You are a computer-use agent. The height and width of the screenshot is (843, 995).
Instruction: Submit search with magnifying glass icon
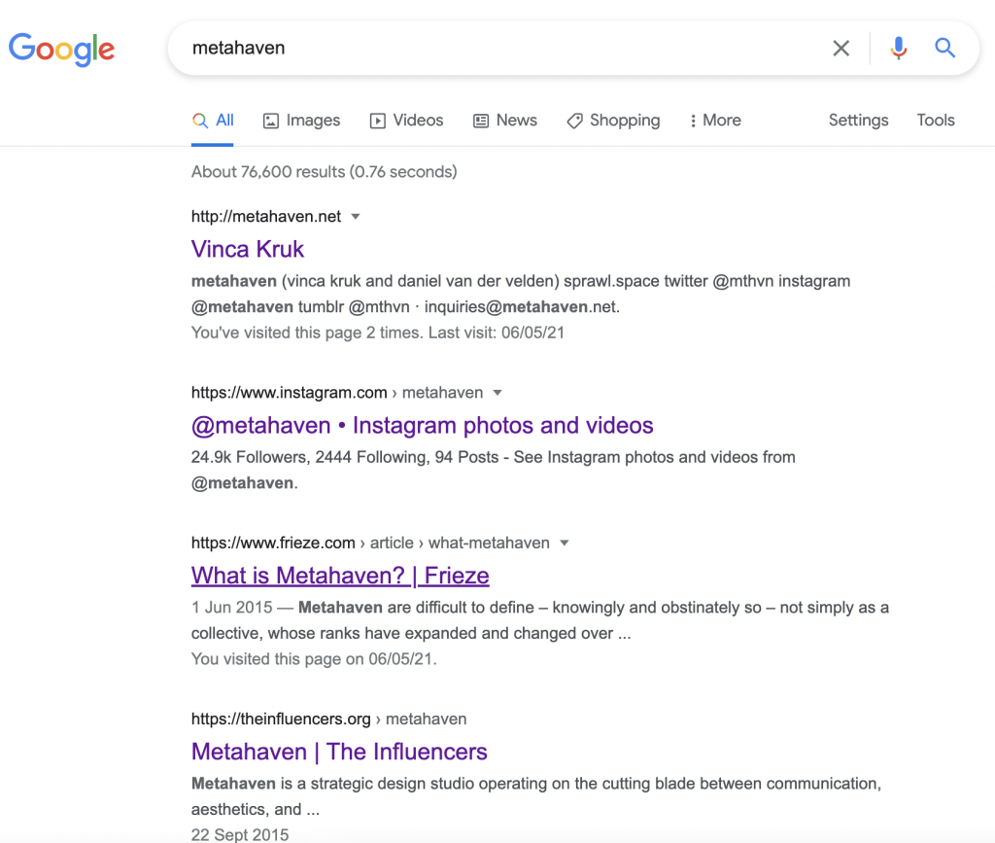coord(944,48)
